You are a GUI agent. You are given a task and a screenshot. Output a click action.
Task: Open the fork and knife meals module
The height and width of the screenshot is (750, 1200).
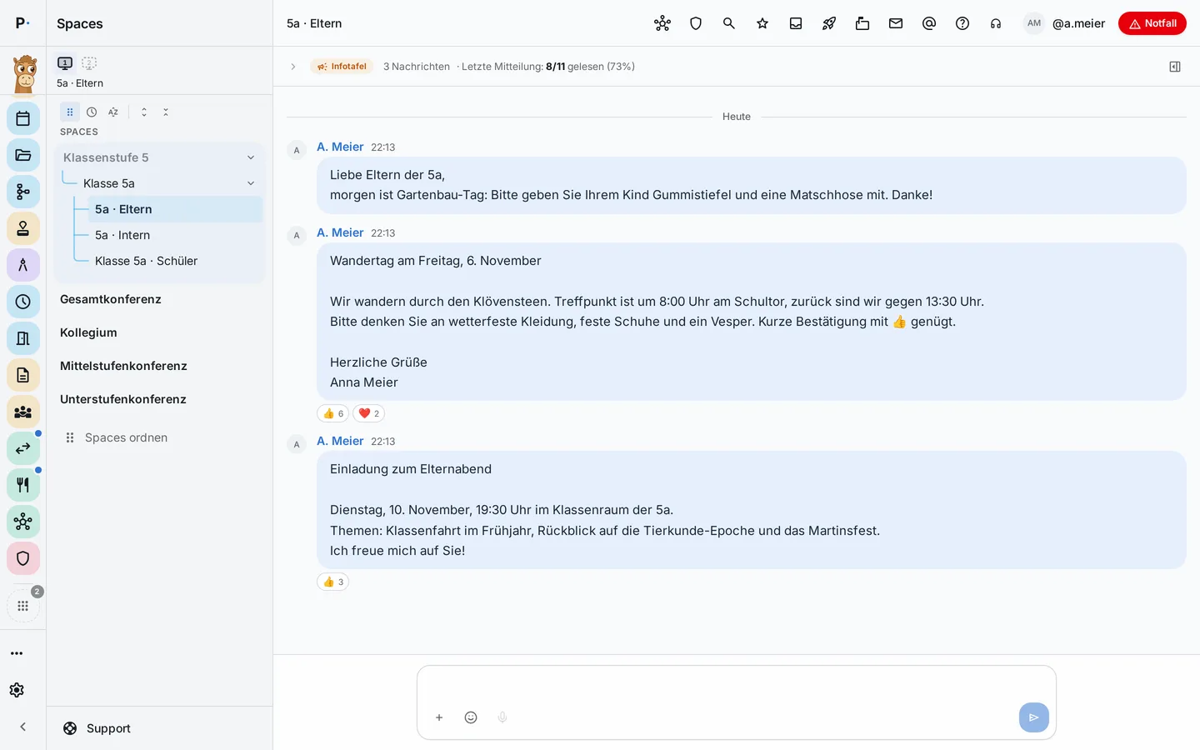[23, 485]
